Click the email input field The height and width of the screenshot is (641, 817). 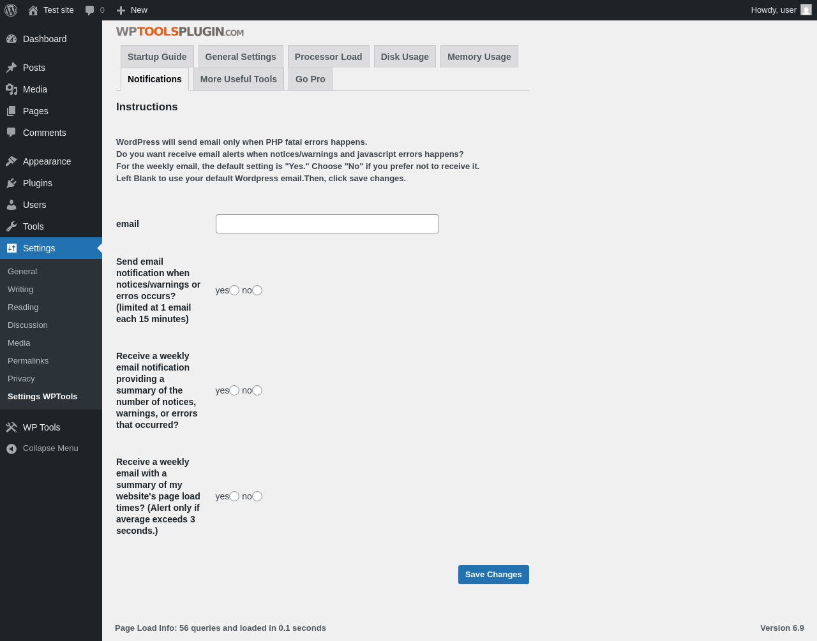tap(327, 224)
